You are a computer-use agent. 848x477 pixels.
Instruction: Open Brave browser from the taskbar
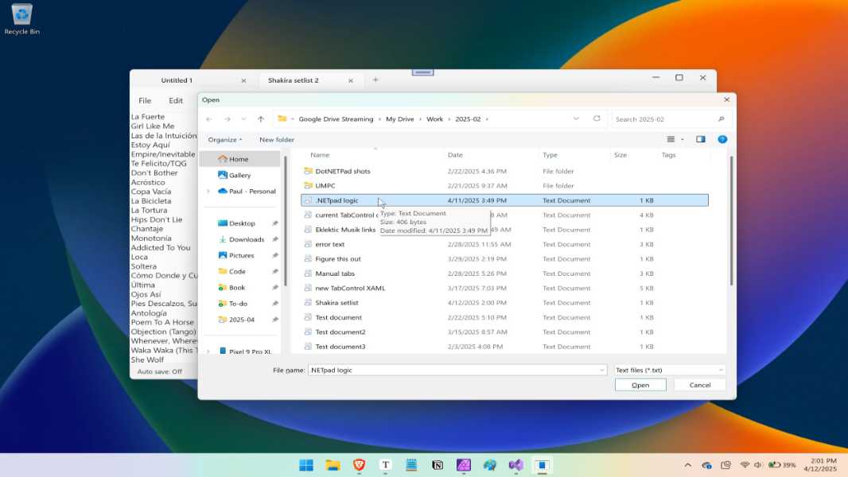(358, 465)
